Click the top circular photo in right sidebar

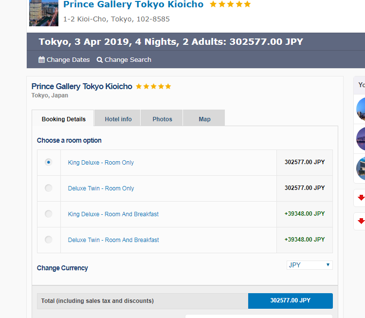click(x=361, y=109)
